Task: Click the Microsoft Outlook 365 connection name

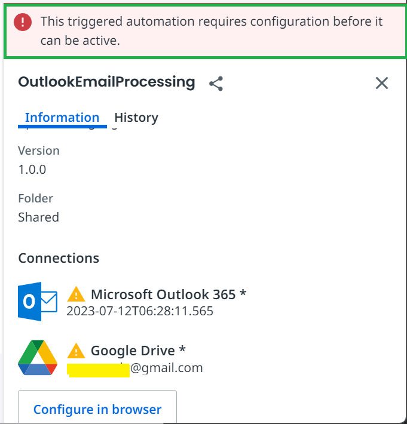Action: (x=169, y=294)
